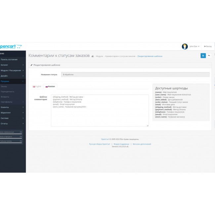Image resolution: width=215 pixels, height=215 pixels.
Task: Expand the Модули / Расширения menu
Action: (x=12, y=70)
